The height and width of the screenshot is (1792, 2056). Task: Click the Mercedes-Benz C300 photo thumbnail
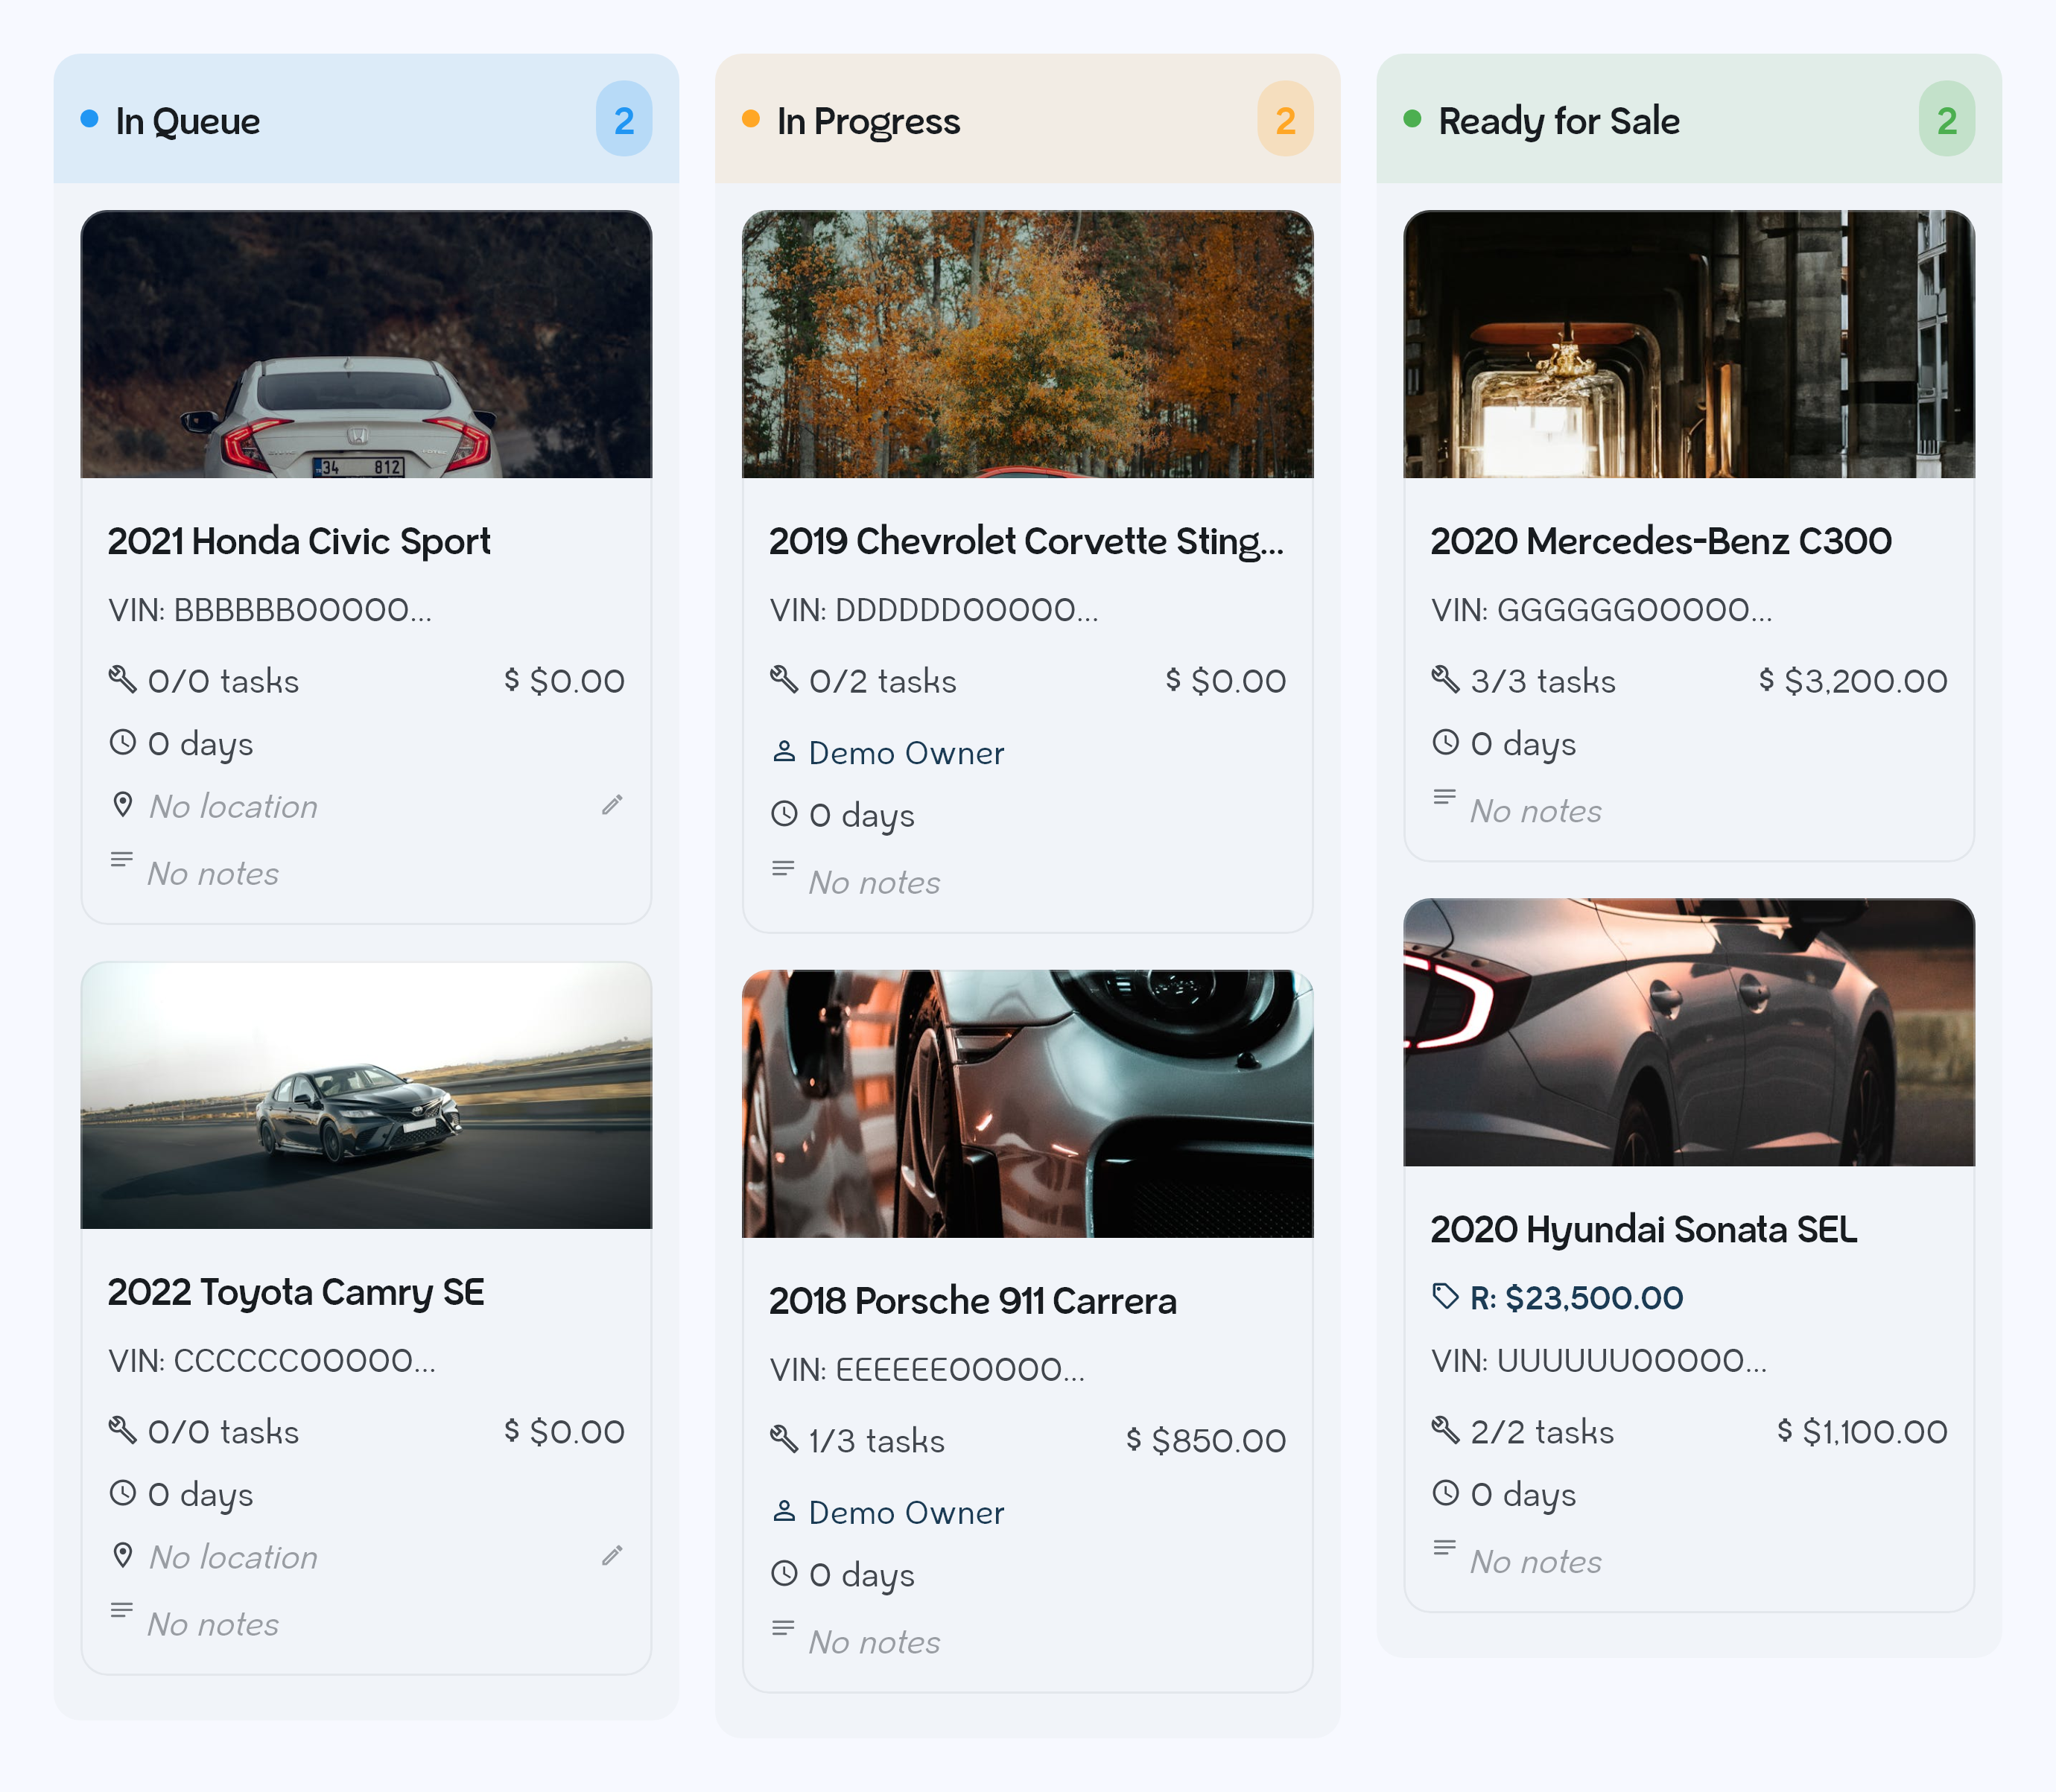(x=1689, y=344)
